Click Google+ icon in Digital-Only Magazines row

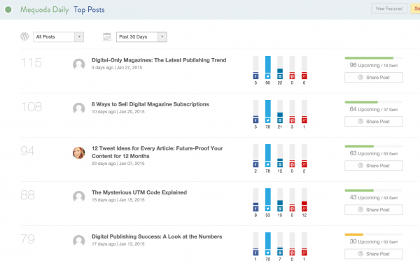(304, 76)
